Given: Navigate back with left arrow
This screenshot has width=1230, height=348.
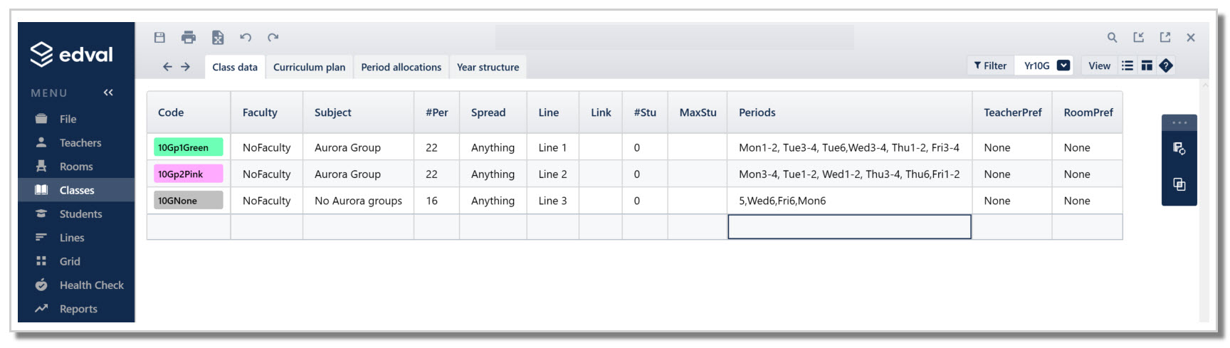Looking at the screenshot, I should pyautogui.click(x=167, y=67).
